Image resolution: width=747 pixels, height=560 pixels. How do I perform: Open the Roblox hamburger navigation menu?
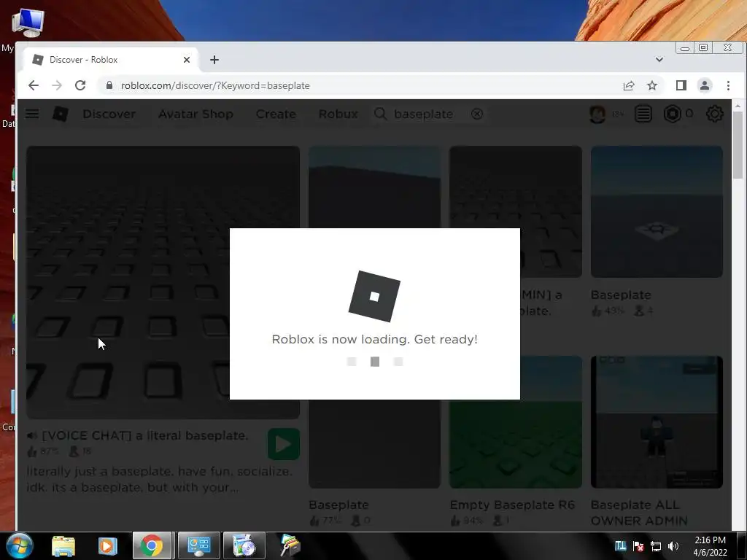[32, 114]
